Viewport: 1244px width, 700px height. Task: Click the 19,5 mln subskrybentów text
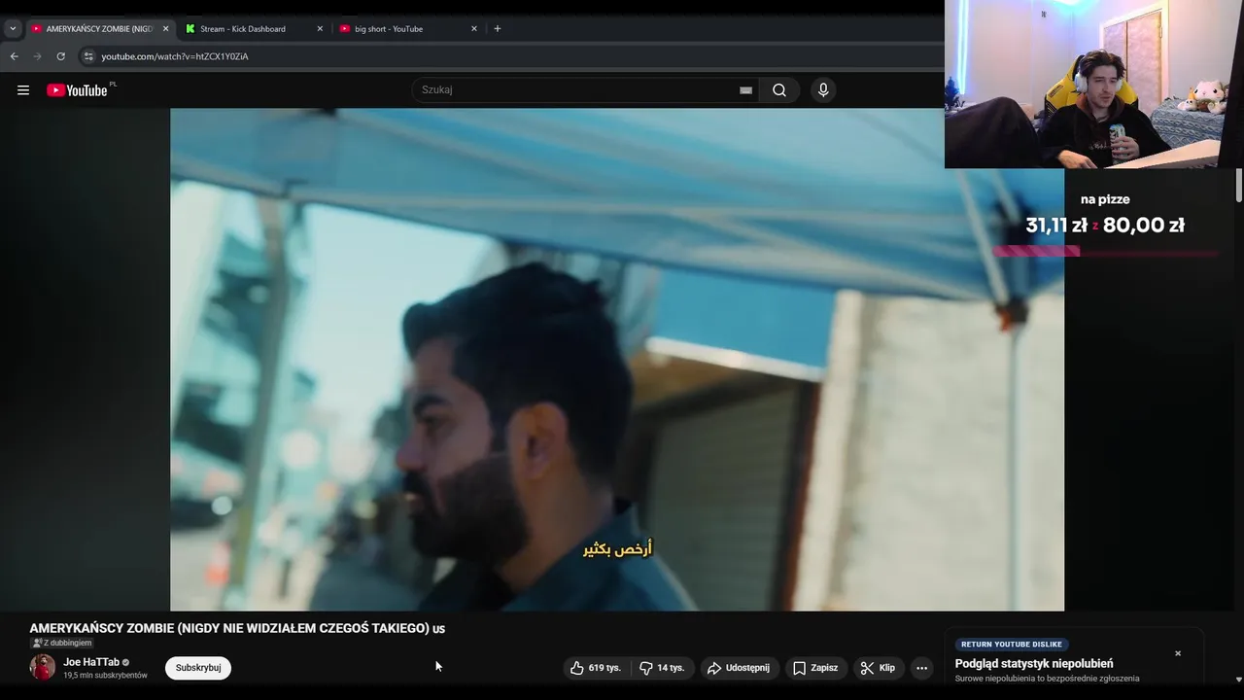105,675
